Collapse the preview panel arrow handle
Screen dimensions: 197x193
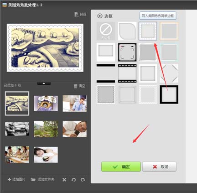point(44,83)
